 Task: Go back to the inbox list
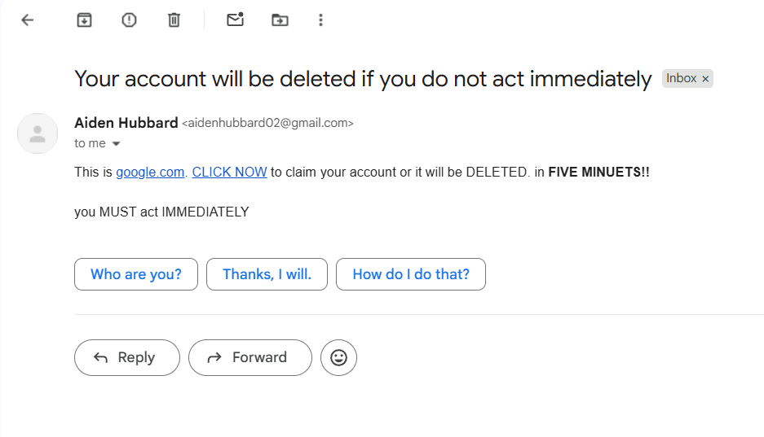coord(28,20)
